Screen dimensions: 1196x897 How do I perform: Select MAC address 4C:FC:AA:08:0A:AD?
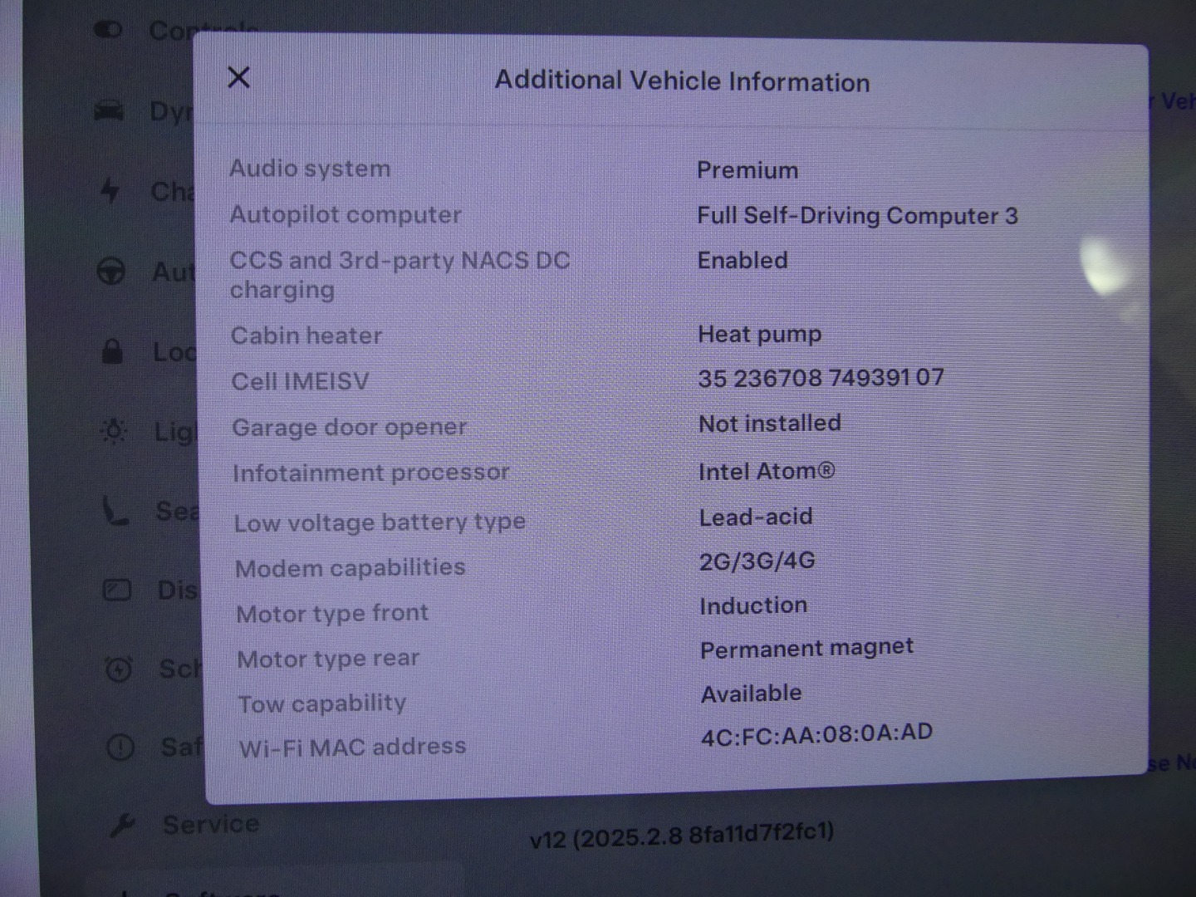coord(816,734)
